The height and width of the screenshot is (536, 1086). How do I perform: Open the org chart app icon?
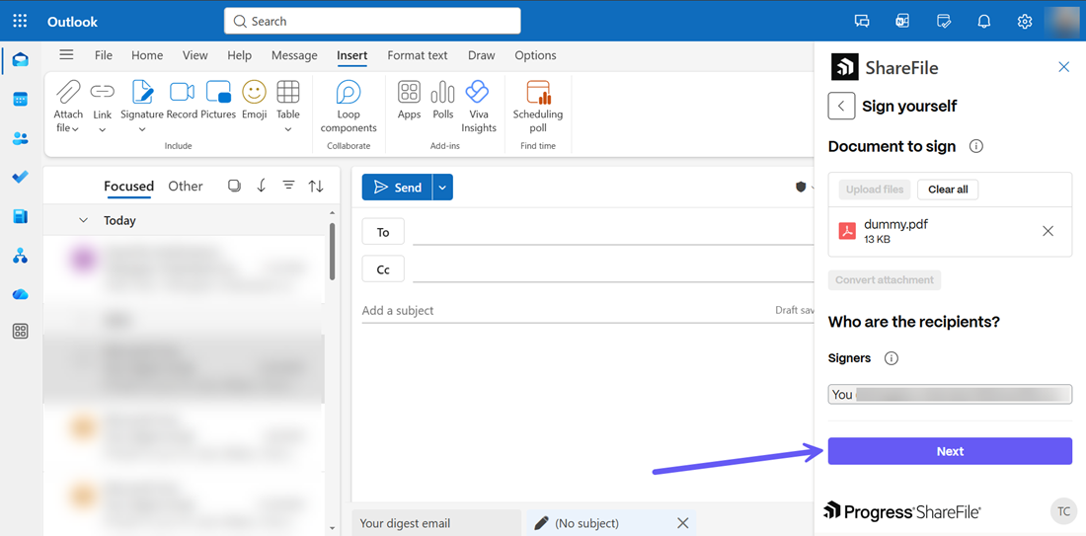(20, 257)
